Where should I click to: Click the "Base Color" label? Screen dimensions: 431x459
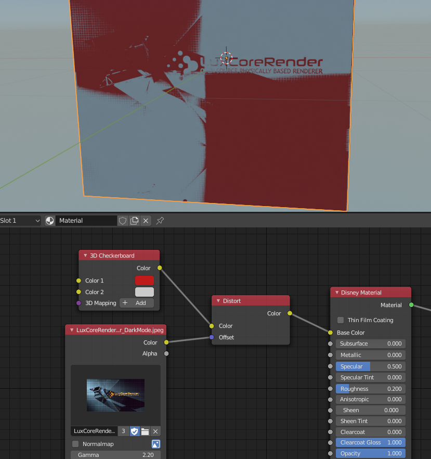tap(350, 333)
